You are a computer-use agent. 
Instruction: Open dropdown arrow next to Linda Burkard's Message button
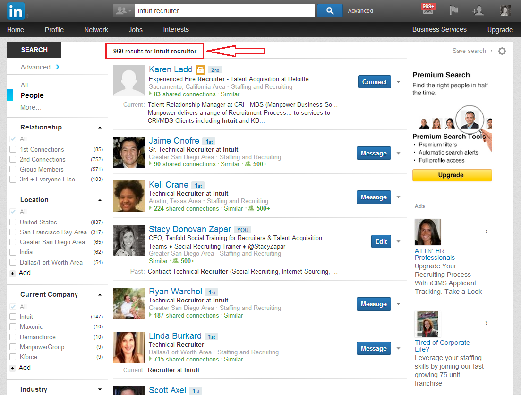click(398, 348)
